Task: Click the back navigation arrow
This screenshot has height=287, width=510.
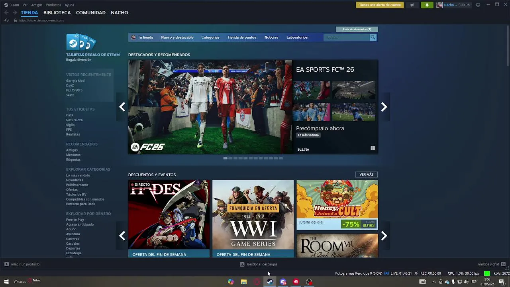Action: coord(6,13)
